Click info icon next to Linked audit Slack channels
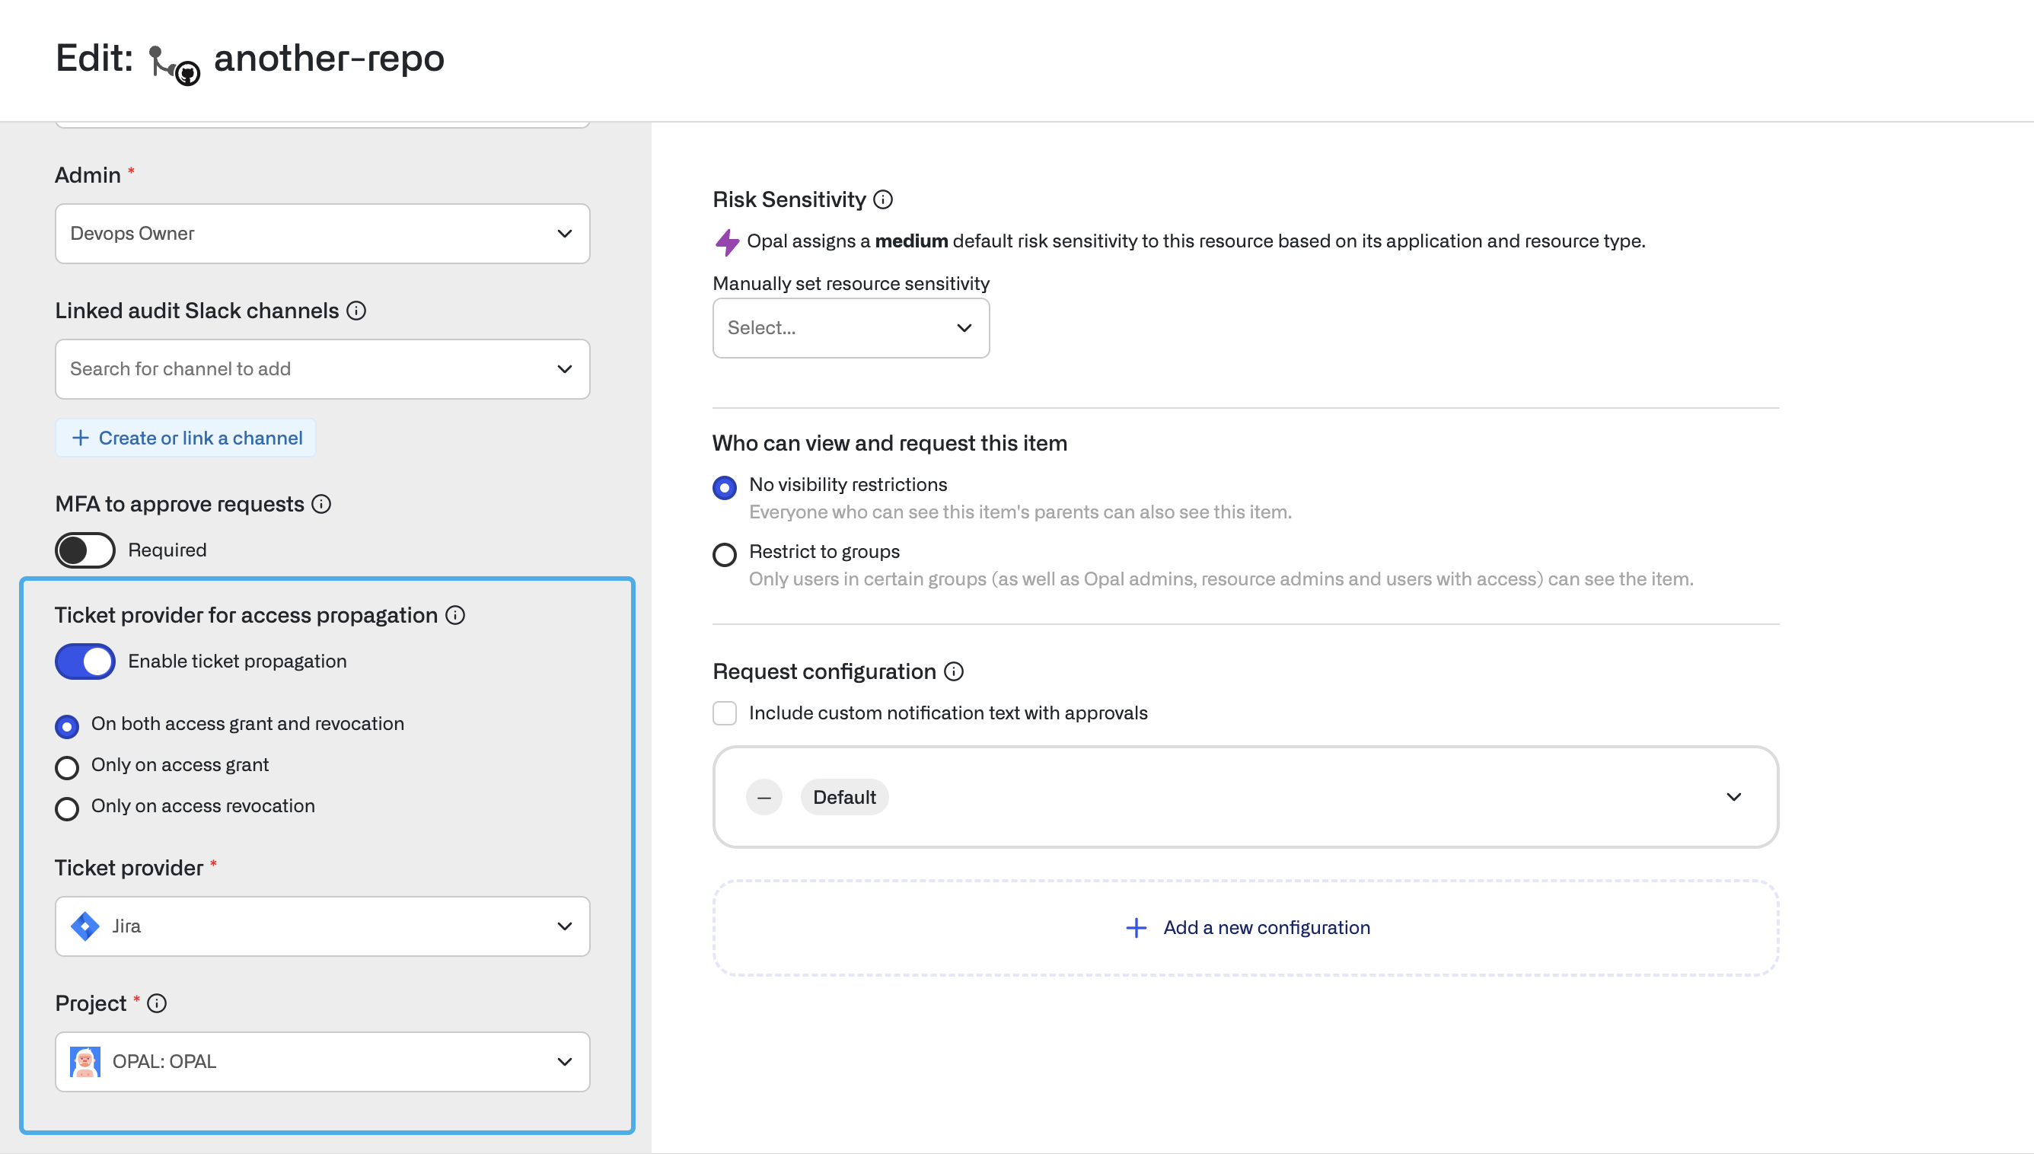2034x1154 pixels. click(x=356, y=311)
